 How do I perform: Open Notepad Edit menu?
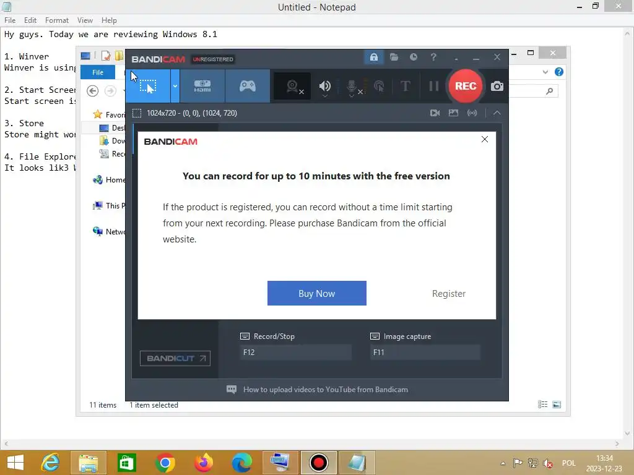coord(30,20)
